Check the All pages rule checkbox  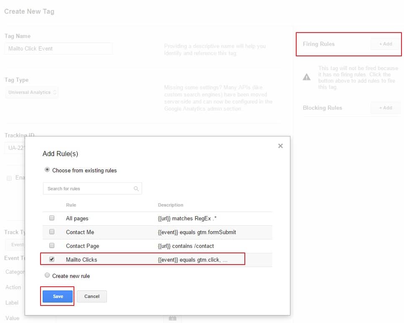(52, 218)
